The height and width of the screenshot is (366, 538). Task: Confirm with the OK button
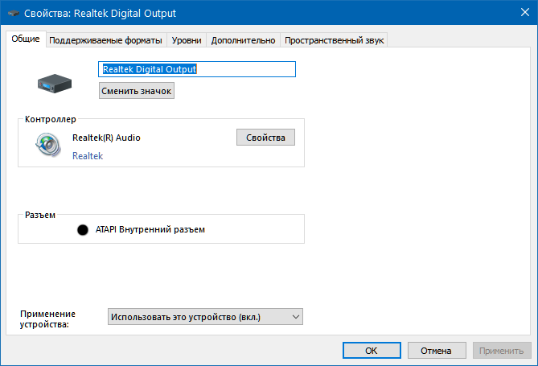pyautogui.click(x=372, y=351)
